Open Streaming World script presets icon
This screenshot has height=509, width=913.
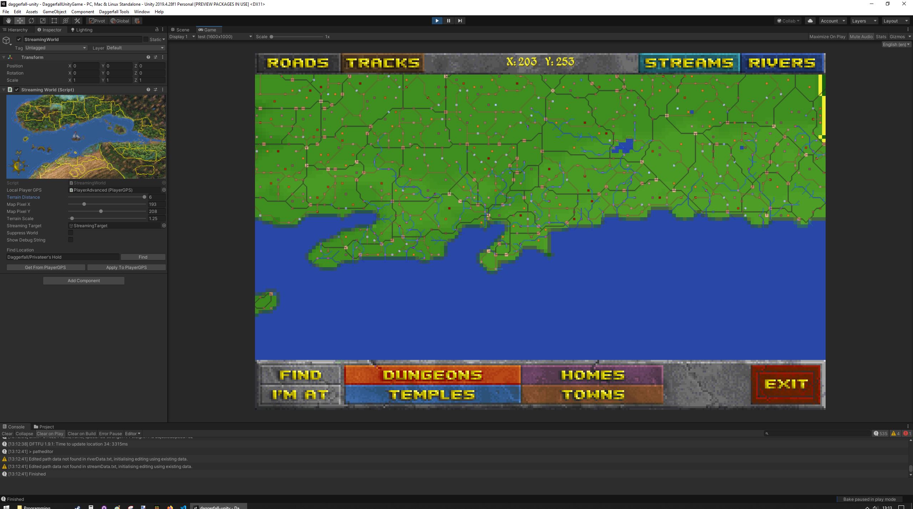[155, 90]
